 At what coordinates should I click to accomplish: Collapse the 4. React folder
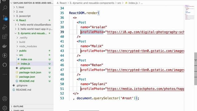[x=31, y=20]
